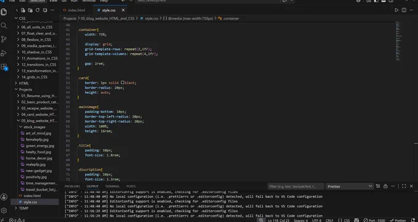This screenshot has width=418, height=222.
Task: Collapse all folders in Explorer
Action: 45,10
